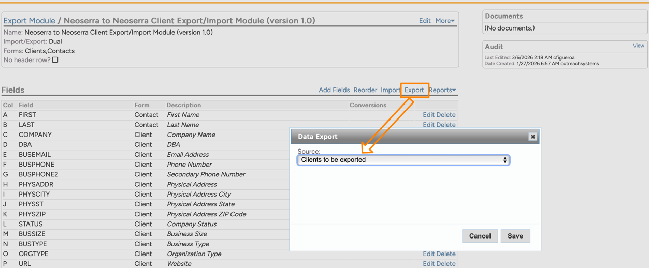Delete the FIRST field row
This screenshot has width=649, height=268.
[446, 115]
